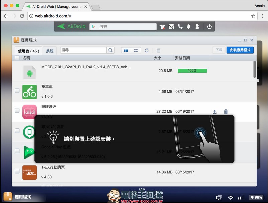268x203 pixels.
Task: Click the Amola profile name
Action: tap(259, 6)
